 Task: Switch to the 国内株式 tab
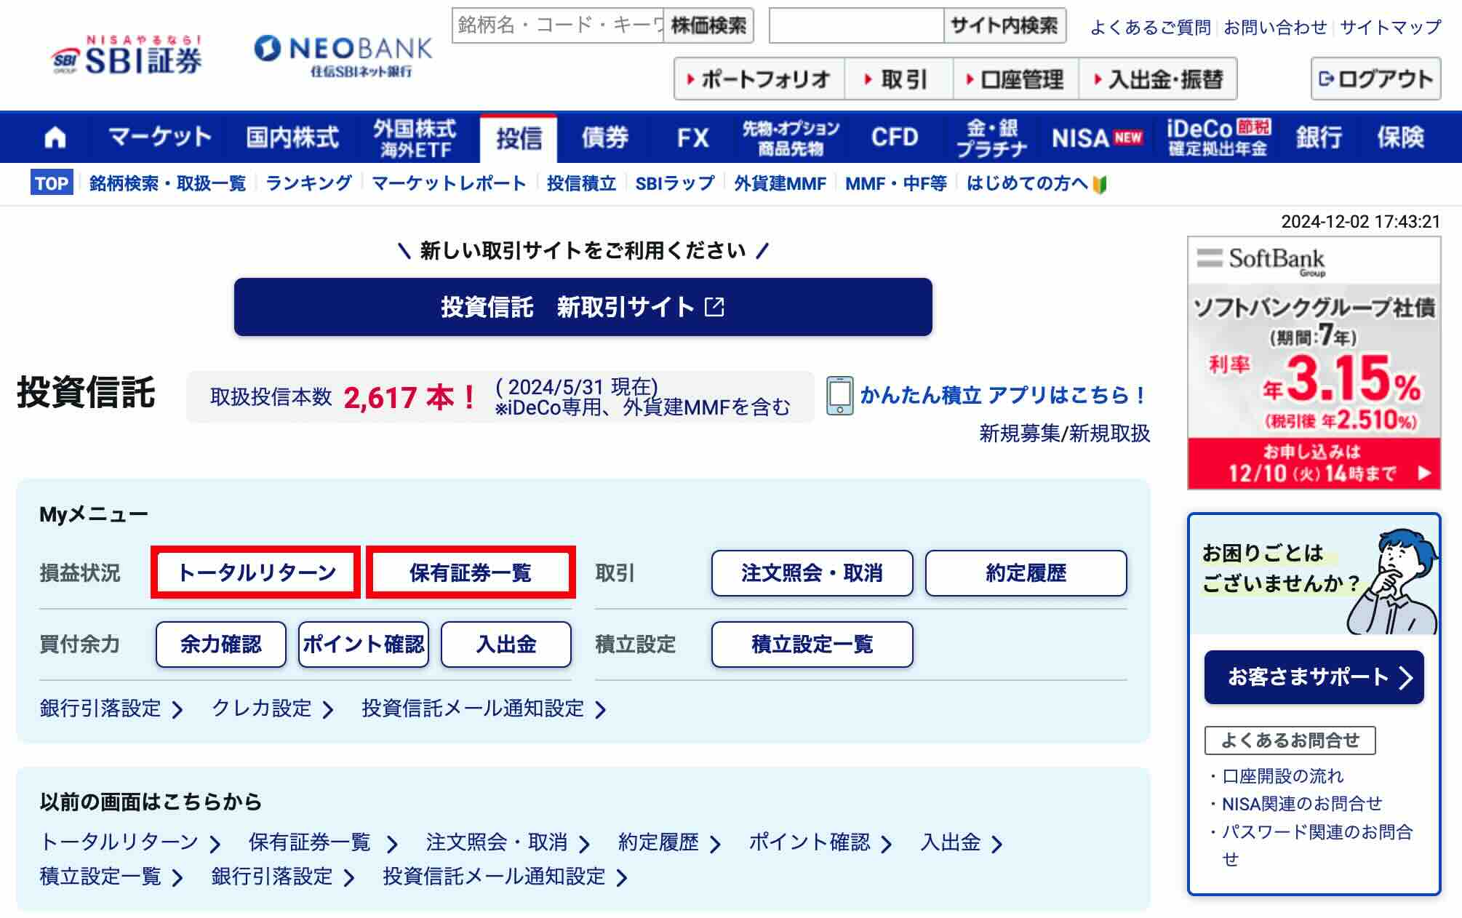pos(292,137)
